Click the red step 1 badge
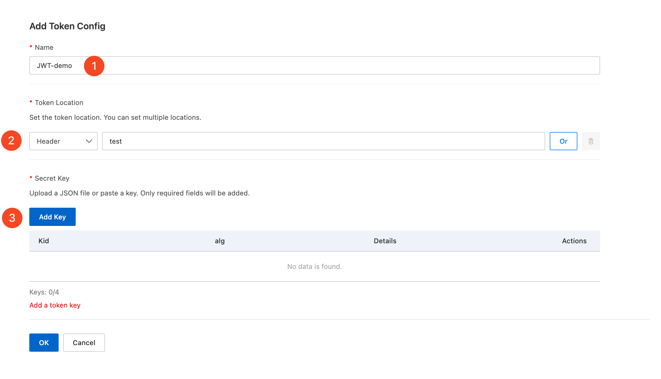Viewport: 661px width, 379px height. click(94, 66)
